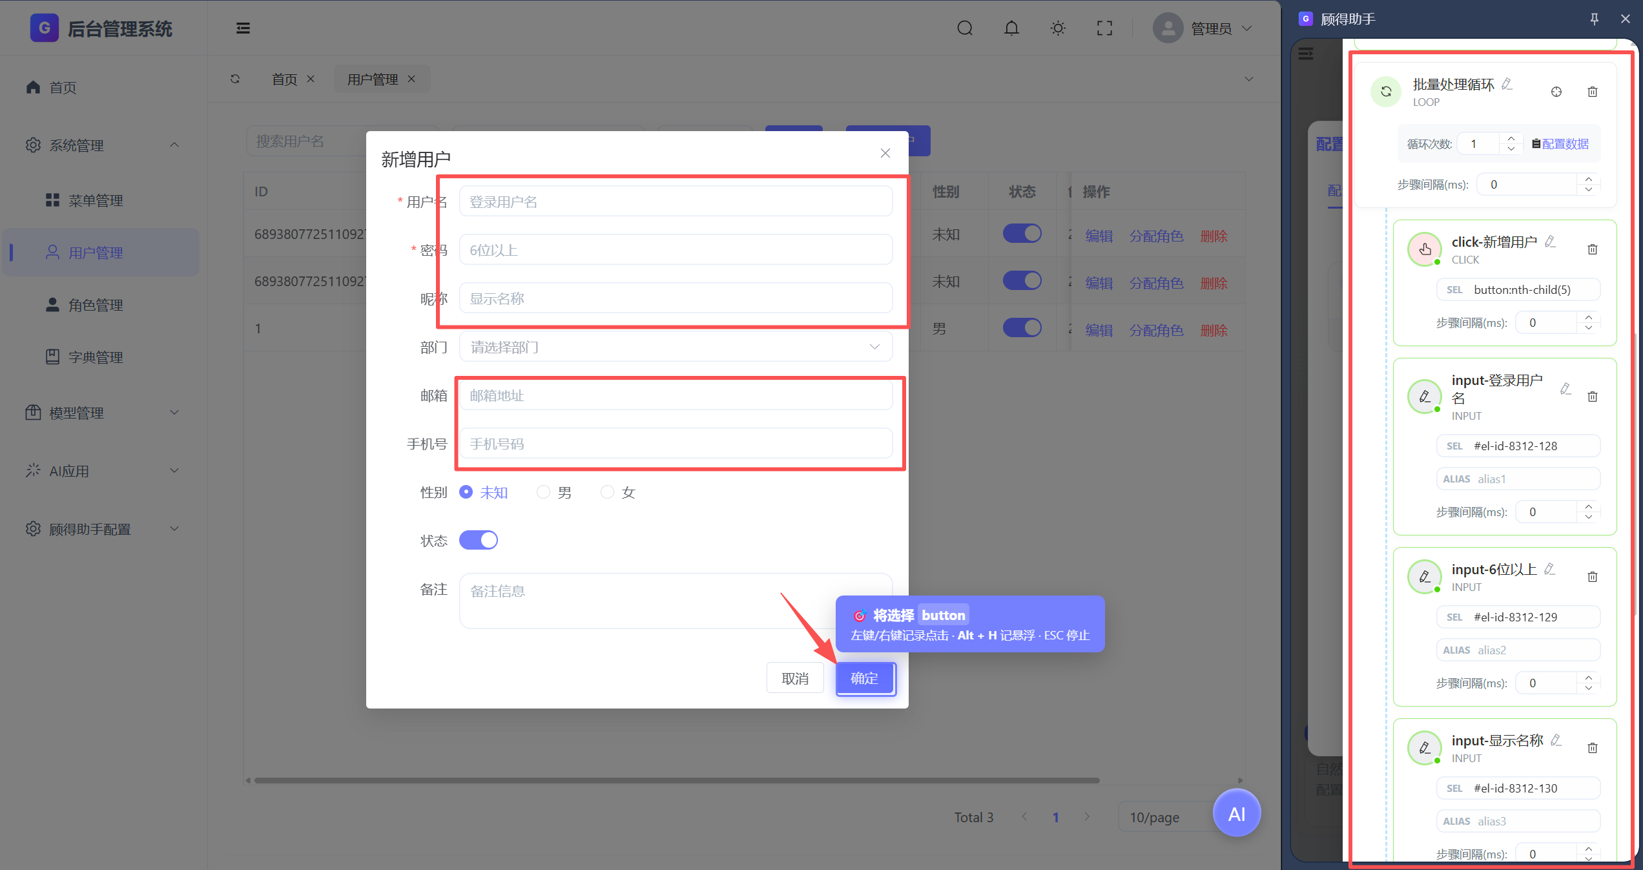Open the 请选择部门 department dropdown
This screenshot has height=870, width=1643.
(x=676, y=347)
